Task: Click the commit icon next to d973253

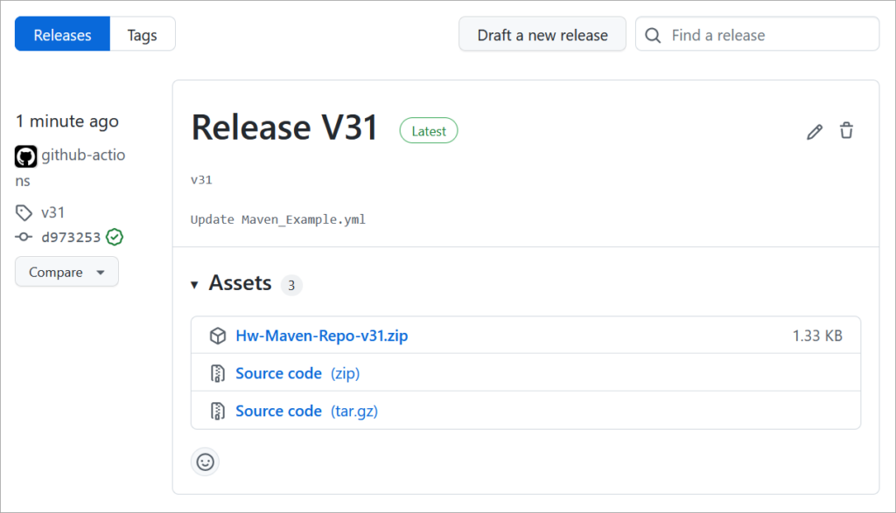Action: [x=24, y=237]
